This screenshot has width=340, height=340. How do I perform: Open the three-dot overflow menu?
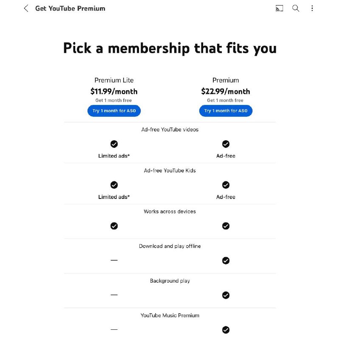coord(312,8)
